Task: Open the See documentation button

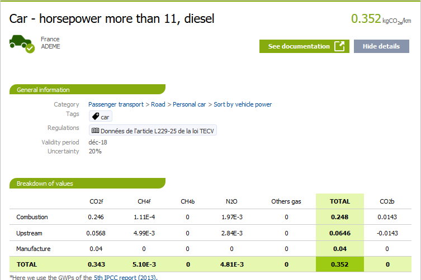Action: click(304, 46)
